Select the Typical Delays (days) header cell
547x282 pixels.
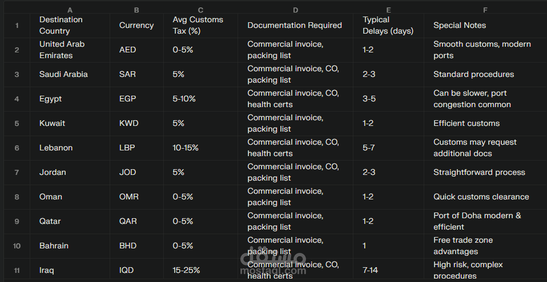tap(388, 26)
